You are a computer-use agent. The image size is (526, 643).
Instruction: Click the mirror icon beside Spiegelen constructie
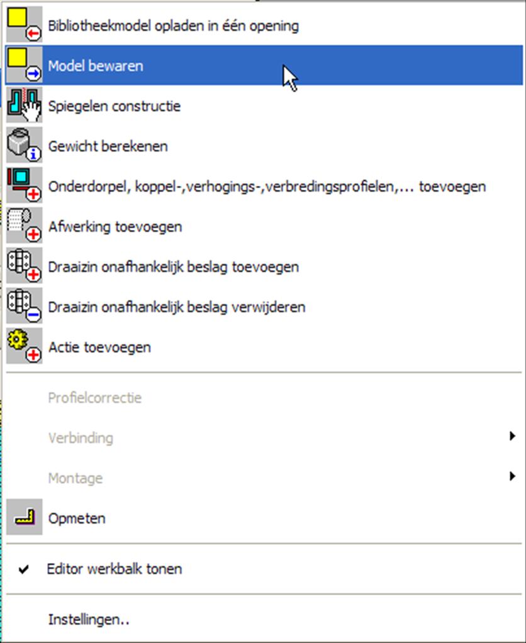coord(25,105)
